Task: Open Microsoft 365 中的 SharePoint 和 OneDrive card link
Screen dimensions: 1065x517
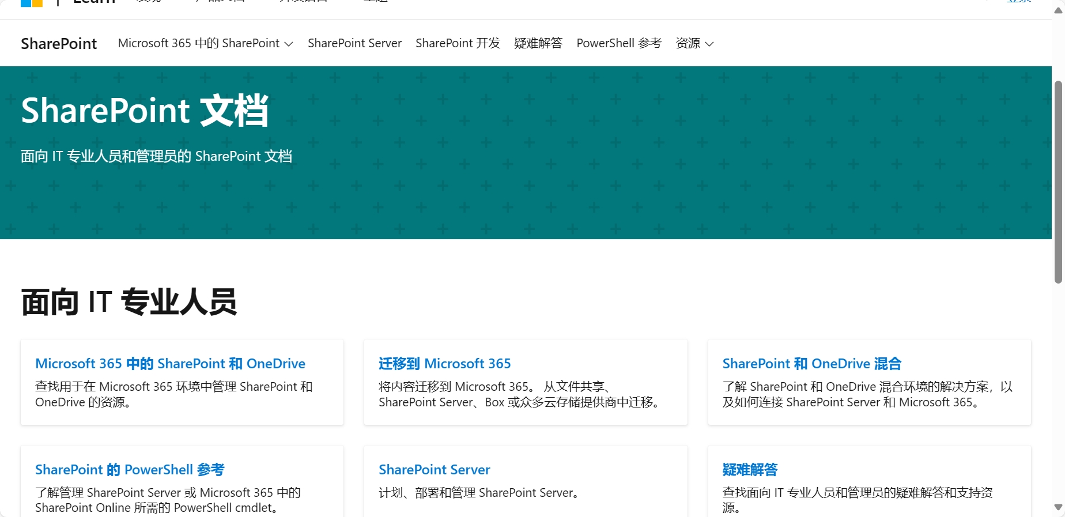Action: (x=170, y=364)
